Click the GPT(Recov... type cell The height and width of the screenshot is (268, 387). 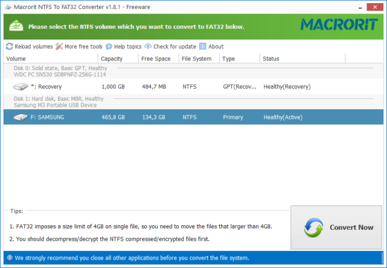coord(239,87)
